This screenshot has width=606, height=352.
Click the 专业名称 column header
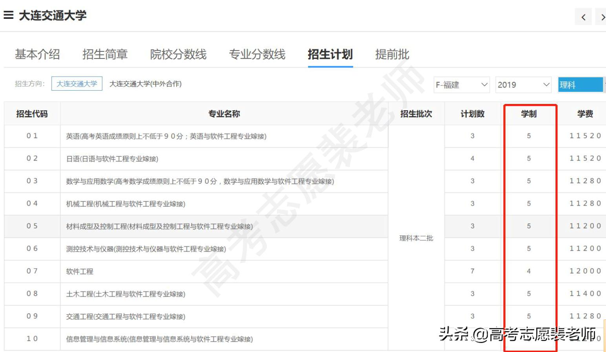(223, 113)
